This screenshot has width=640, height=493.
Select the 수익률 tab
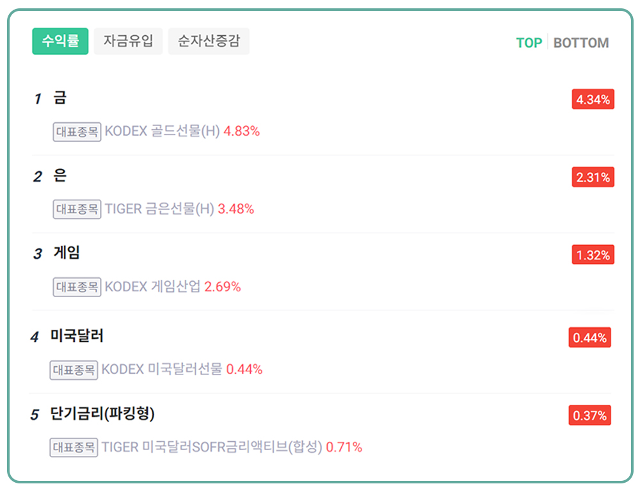[60, 42]
